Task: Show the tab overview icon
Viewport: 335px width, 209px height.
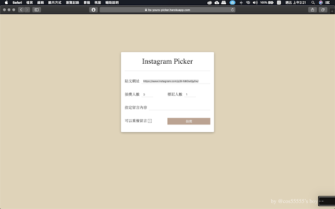Action: [x=323, y=10]
